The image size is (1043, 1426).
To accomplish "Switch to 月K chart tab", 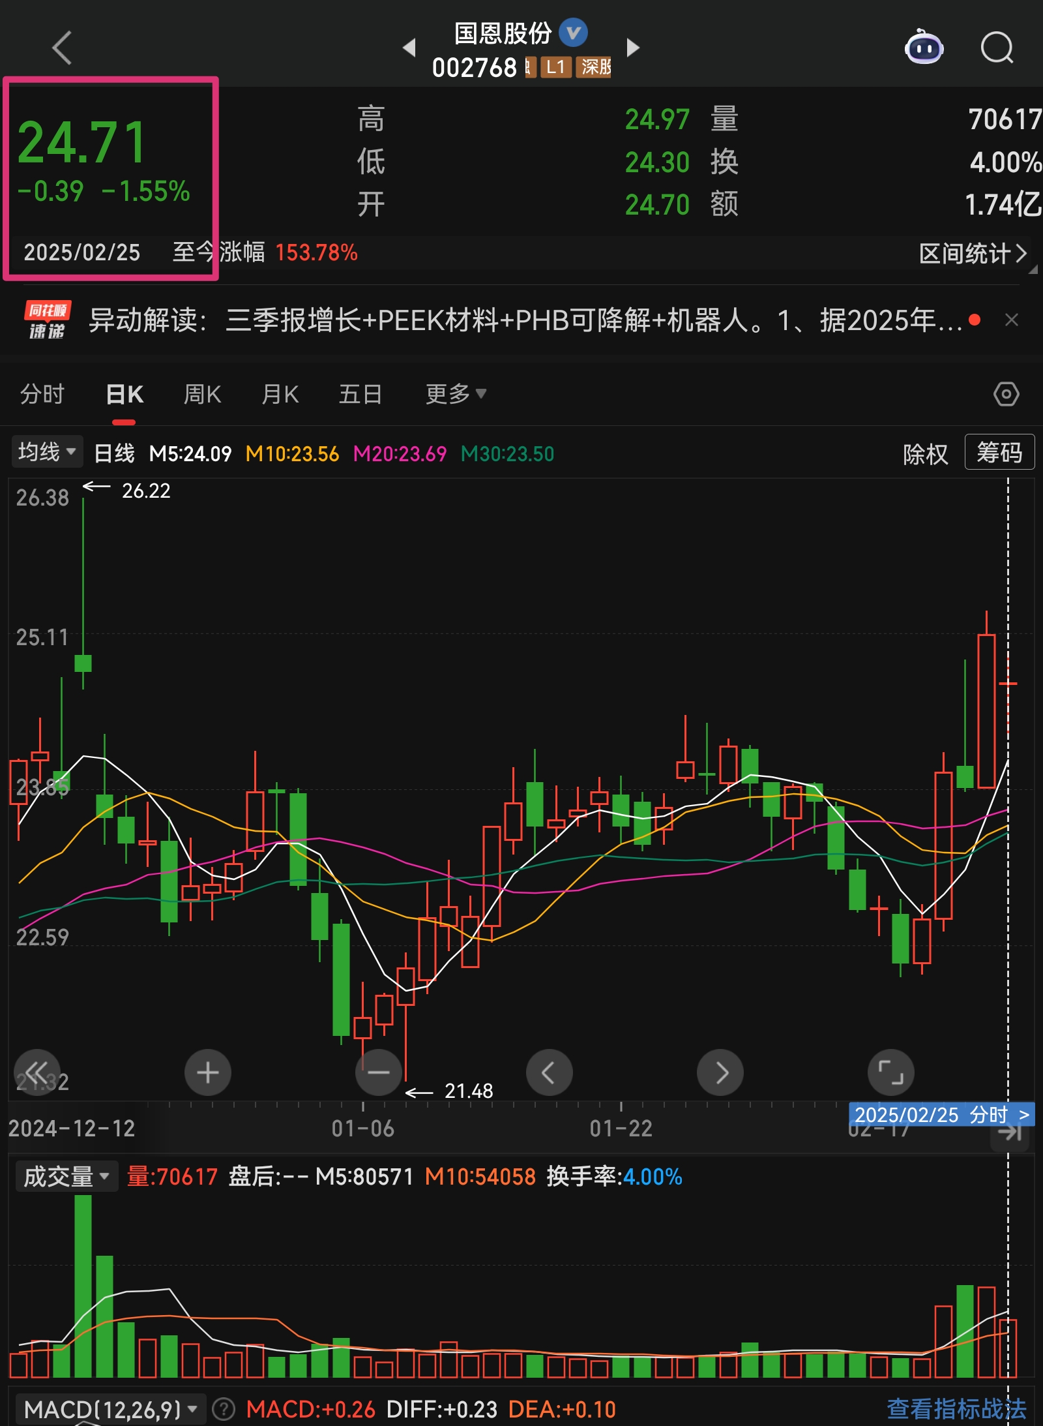I will pyautogui.click(x=280, y=394).
